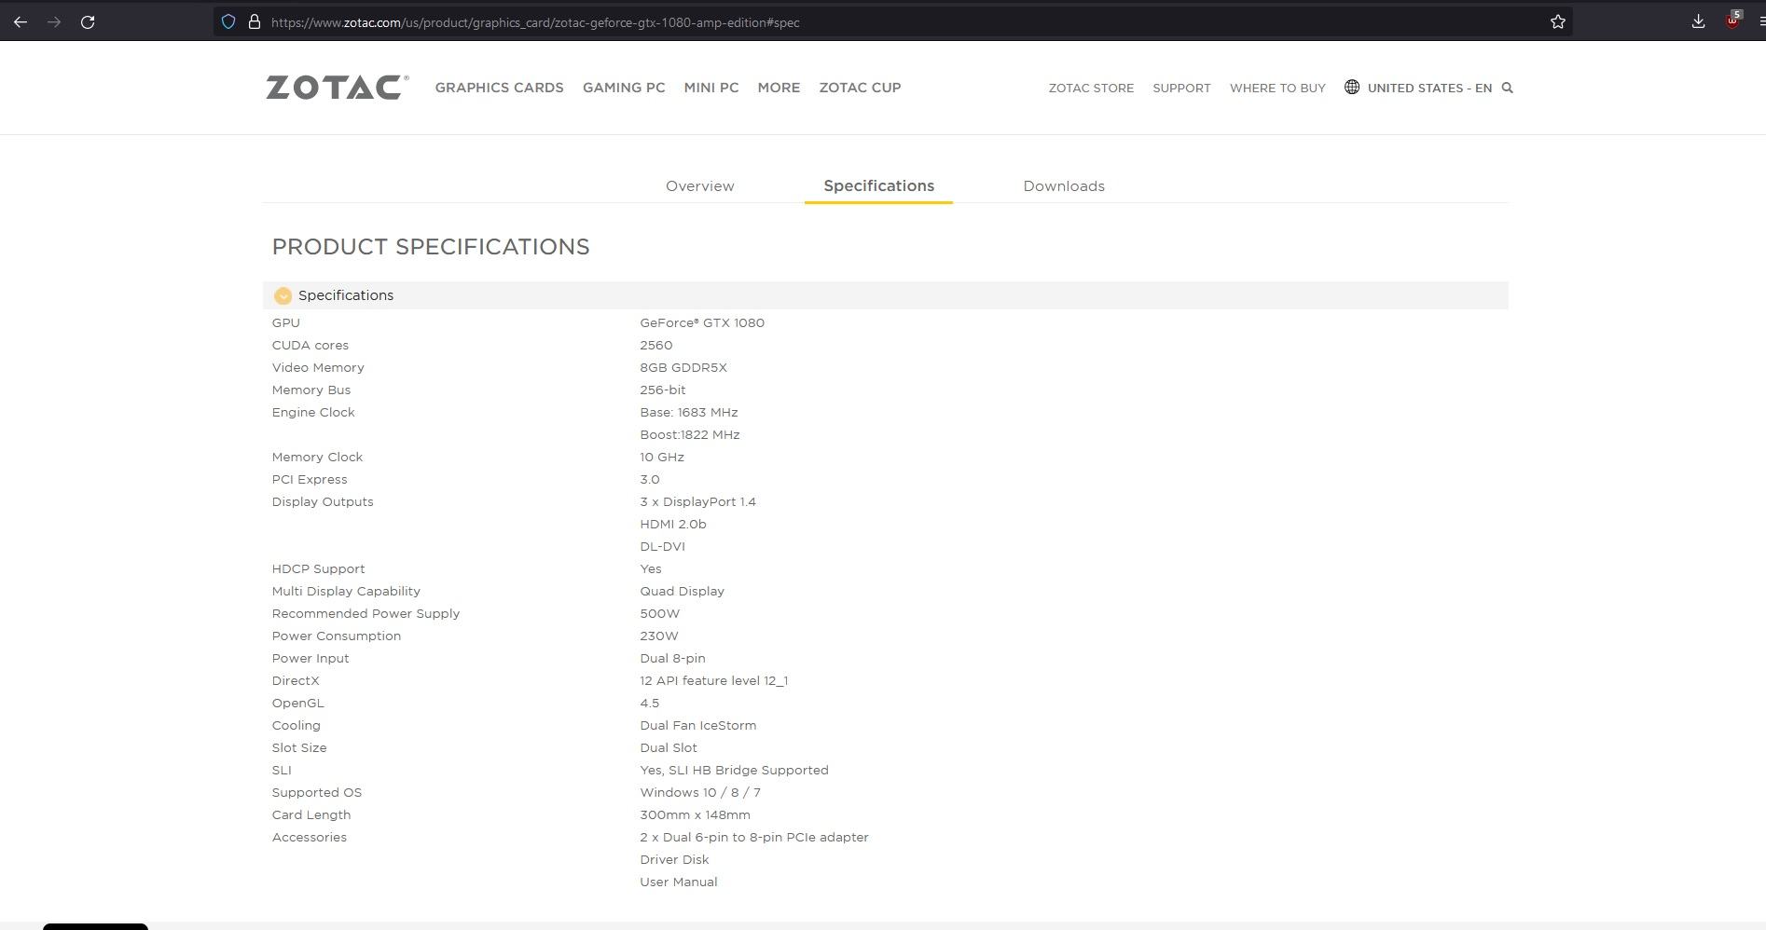Select the Specifications tab
The width and height of the screenshot is (1766, 930).
(x=878, y=185)
